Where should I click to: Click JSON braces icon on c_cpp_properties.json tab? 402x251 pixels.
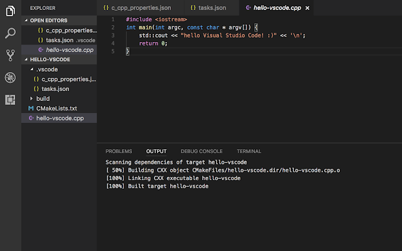(x=106, y=8)
